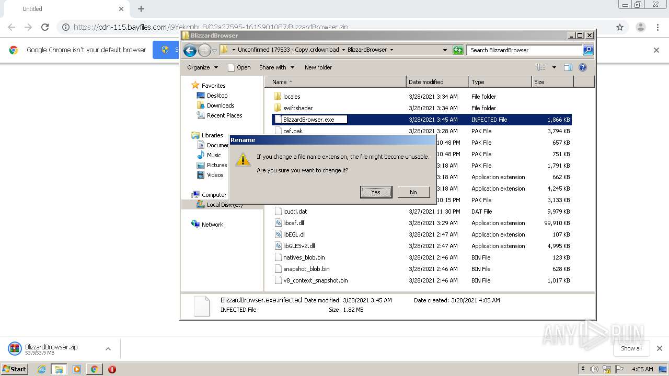Bookmark this page star icon

(x=620, y=27)
